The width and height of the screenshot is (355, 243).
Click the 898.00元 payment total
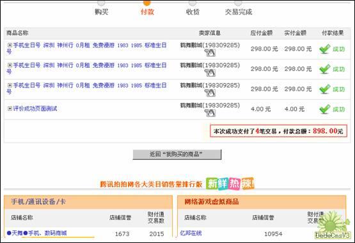pyautogui.click(x=328, y=131)
